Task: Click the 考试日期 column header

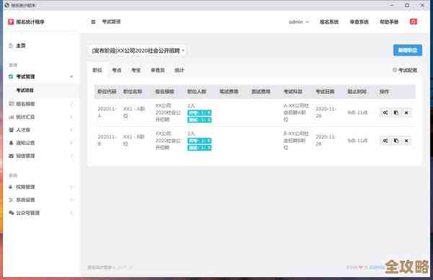Action: point(325,92)
